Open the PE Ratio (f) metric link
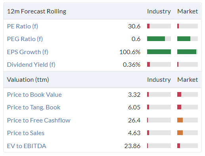205x156 pixels. [23, 26]
